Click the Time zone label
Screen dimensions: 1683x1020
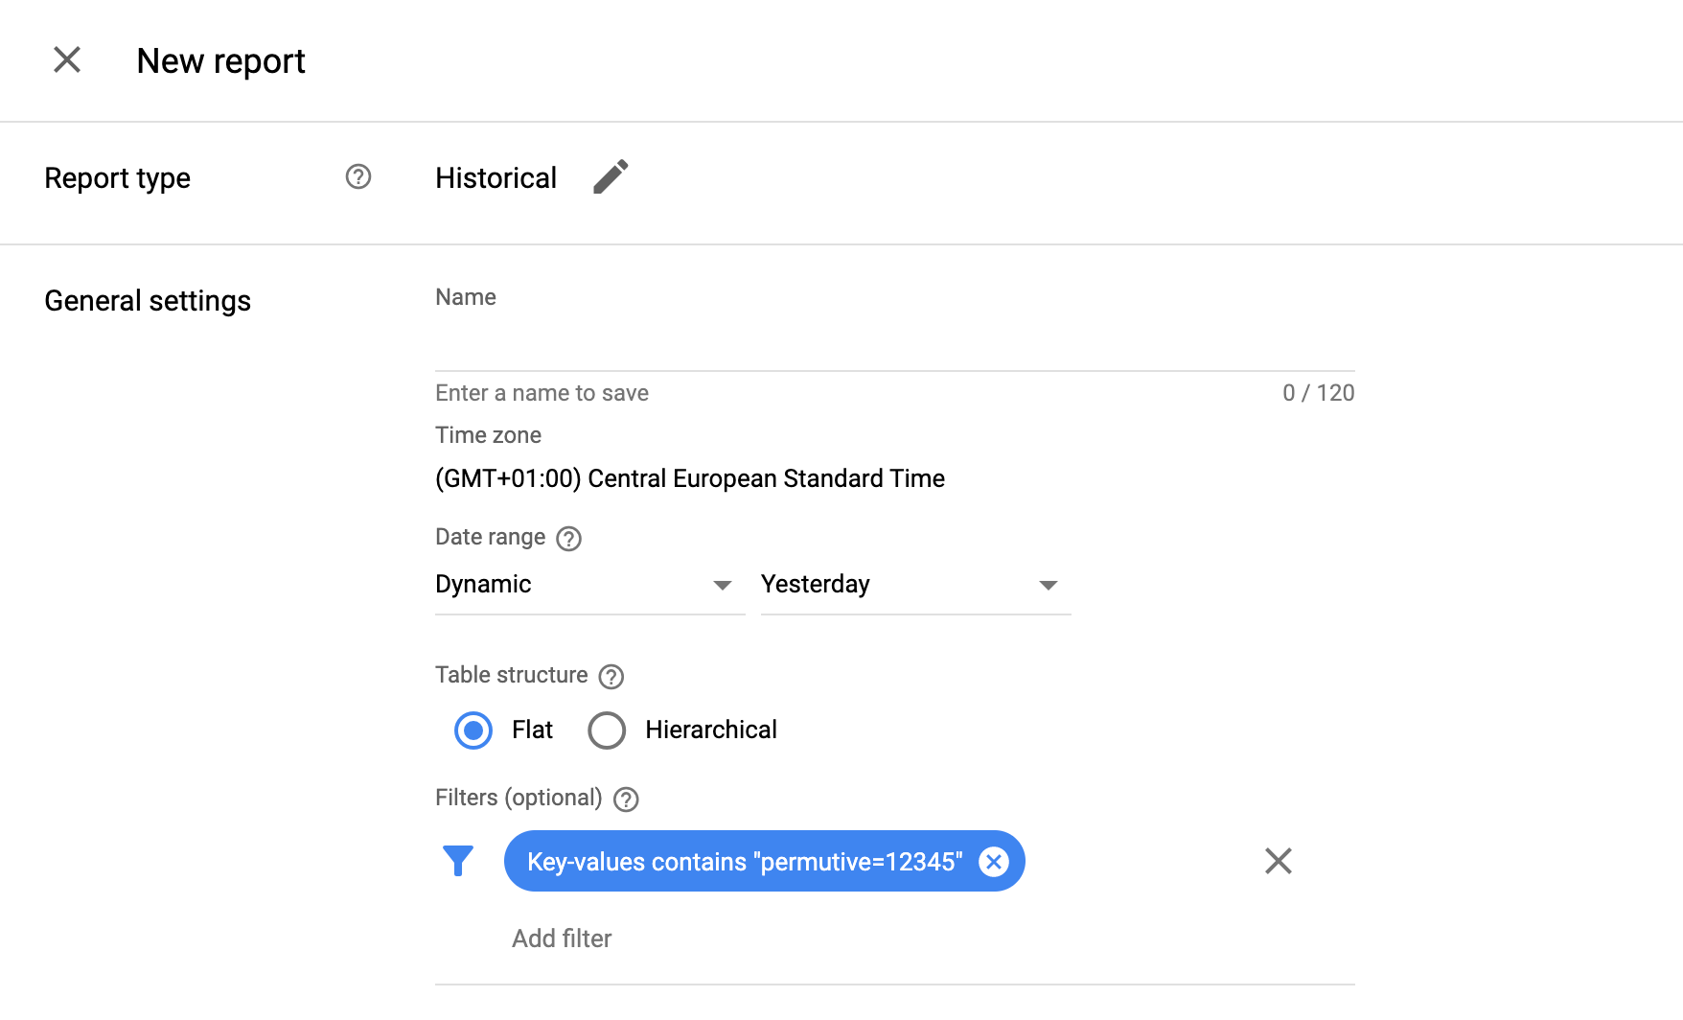[488, 435]
